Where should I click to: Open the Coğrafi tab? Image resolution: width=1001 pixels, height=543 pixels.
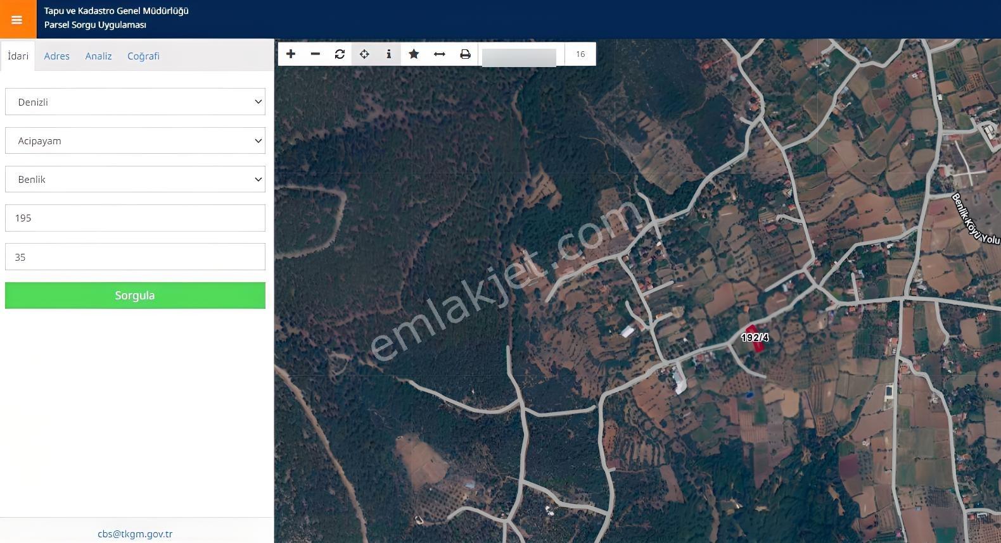[x=143, y=56]
